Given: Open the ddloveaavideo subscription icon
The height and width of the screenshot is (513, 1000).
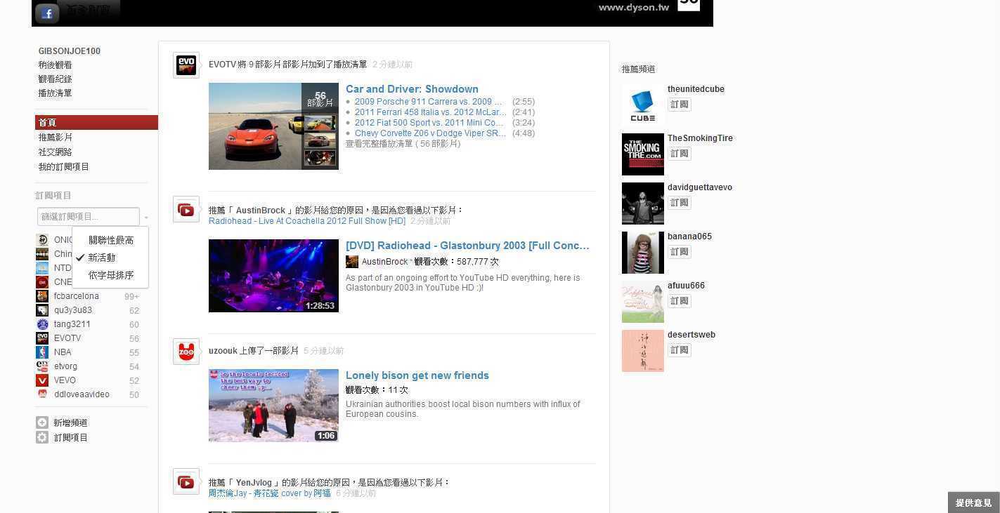Looking at the screenshot, I should [x=42, y=394].
